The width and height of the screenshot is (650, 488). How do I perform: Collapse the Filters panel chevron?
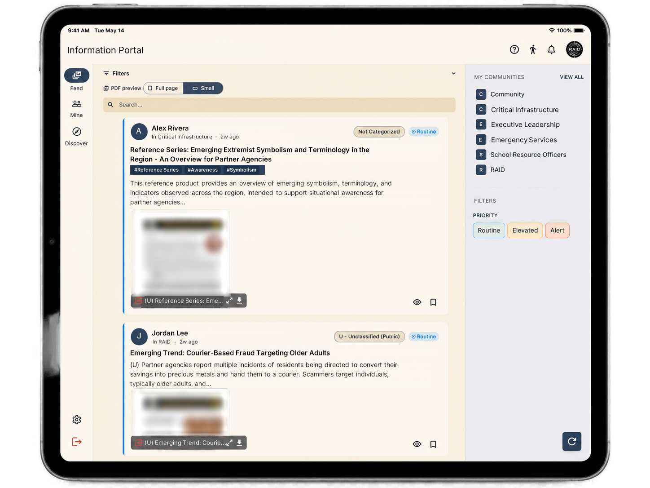(453, 73)
